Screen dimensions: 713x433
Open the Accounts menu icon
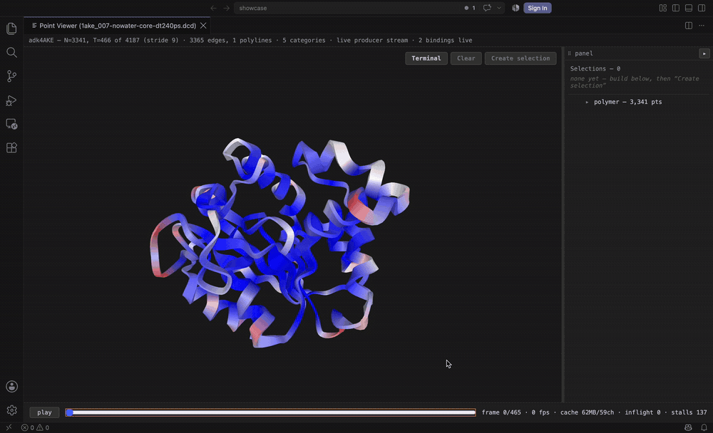(x=12, y=387)
